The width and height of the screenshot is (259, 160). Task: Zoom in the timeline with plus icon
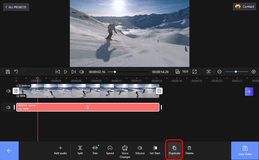click(253, 72)
